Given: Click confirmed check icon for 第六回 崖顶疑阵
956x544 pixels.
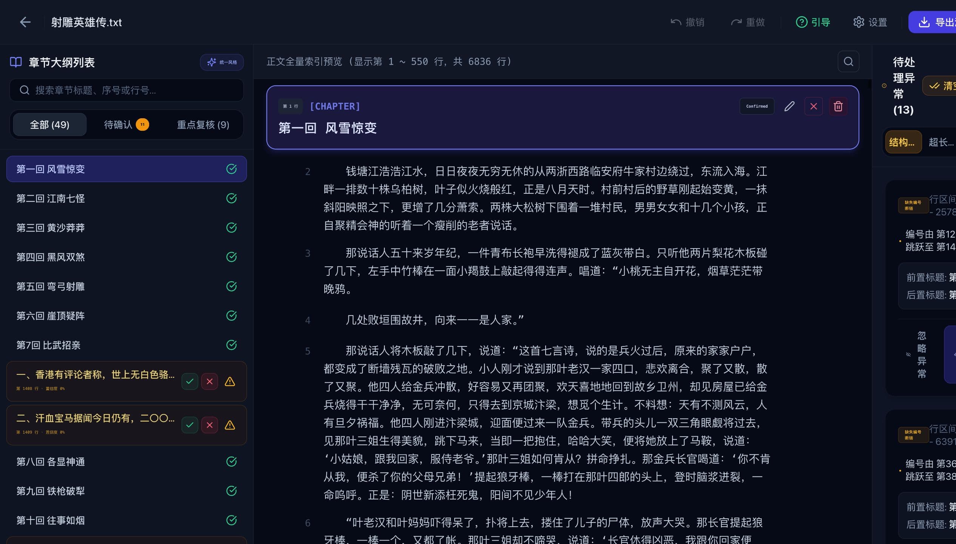Looking at the screenshot, I should pyautogui.click(x=231, y=315).
